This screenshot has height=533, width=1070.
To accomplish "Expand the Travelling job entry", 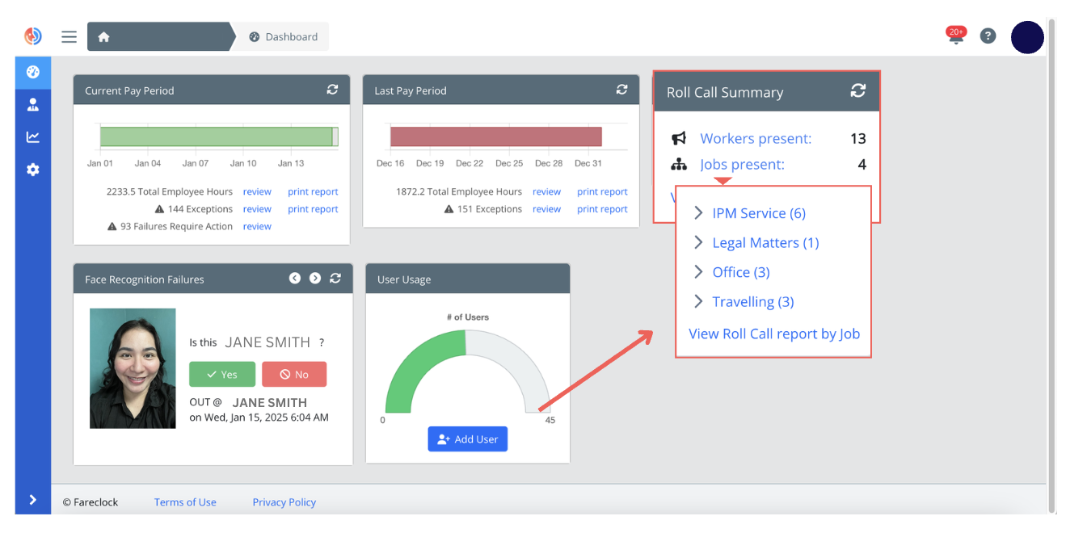I will click(x=744, y=302).
